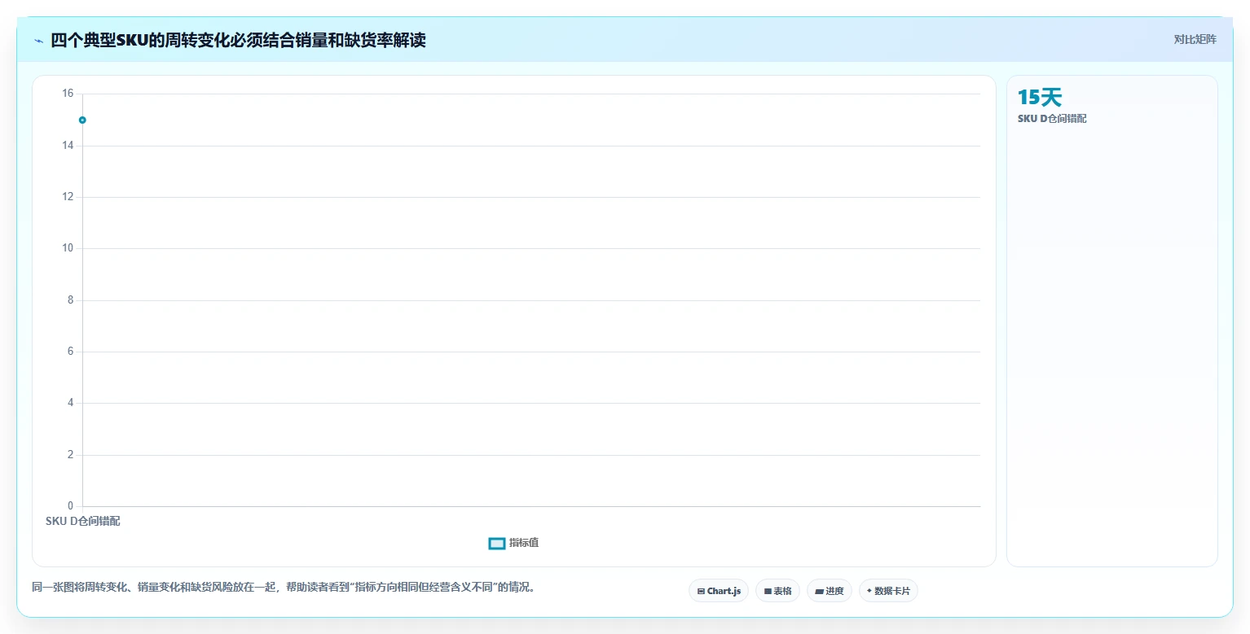Click the header icon beside the title
Viewport: 1250px width, 634px height.
pos(38,41)
